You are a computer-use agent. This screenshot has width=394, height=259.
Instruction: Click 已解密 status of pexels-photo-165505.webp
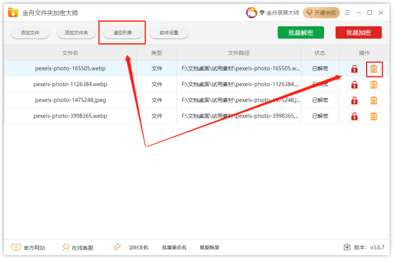coord(320,68)
